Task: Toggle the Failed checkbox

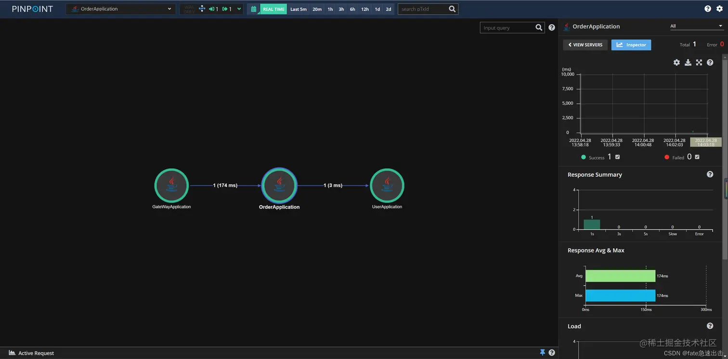Action: tap(697, 157)
